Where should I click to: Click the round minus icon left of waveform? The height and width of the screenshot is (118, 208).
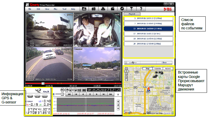pyautogui.click(x=126, y=63)
